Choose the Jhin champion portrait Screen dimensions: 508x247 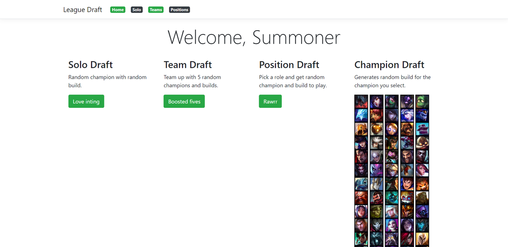[376, 225]
